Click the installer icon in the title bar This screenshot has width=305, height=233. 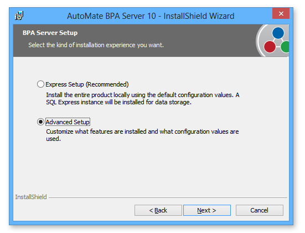point(19,16)
